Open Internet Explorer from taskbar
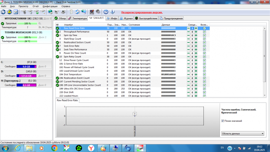This screenshot has height=152, width=270. 18,148
